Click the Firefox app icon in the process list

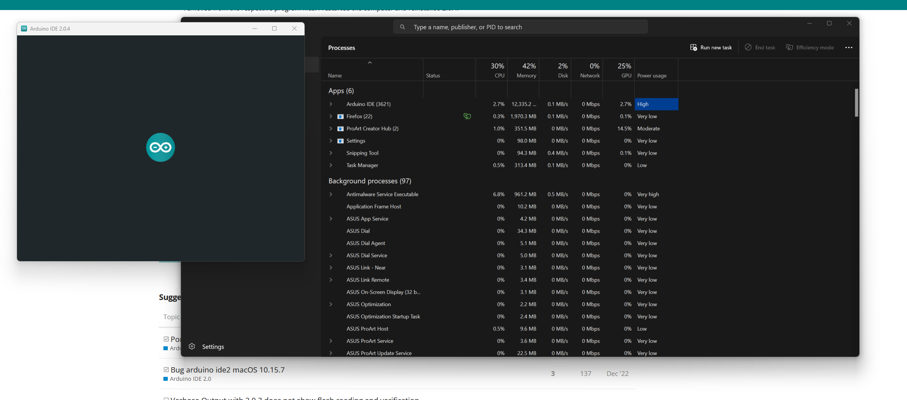click(x=341, y=117)
